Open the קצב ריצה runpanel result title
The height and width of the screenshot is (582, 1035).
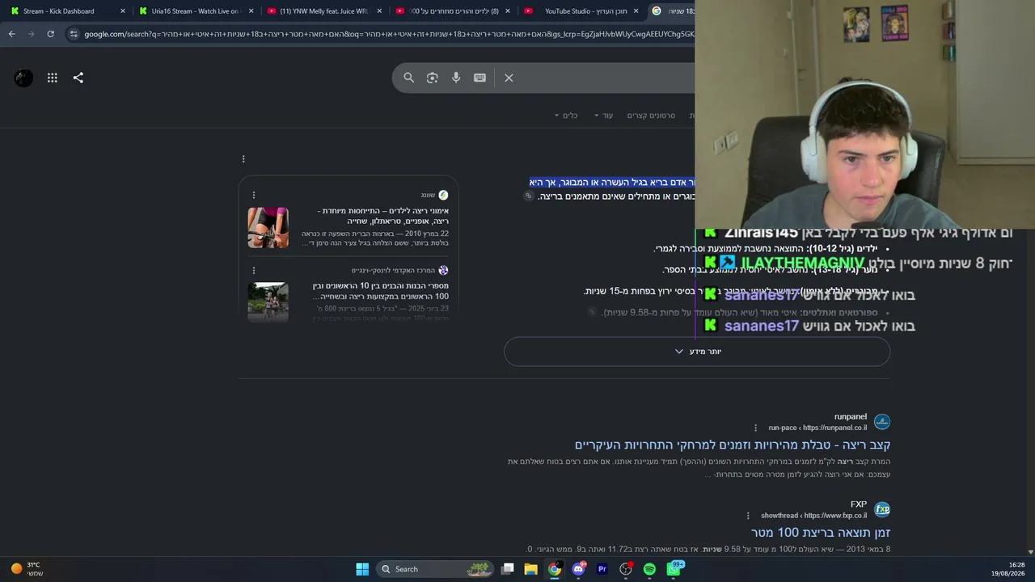[733, 445]
